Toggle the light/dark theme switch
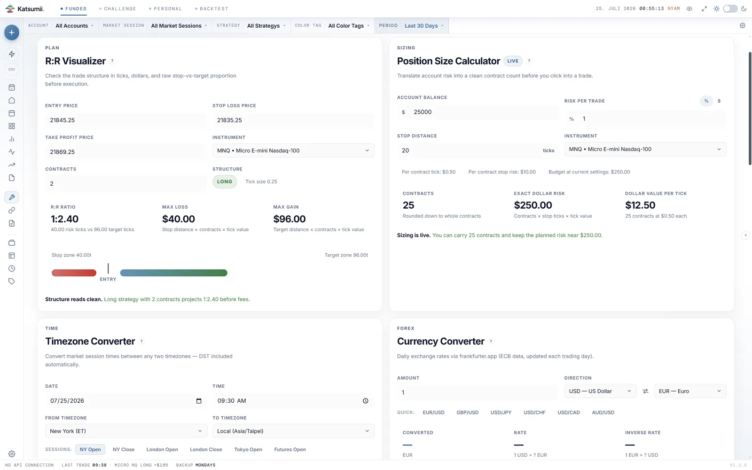752x470 pixels. [x=730, y=8]
